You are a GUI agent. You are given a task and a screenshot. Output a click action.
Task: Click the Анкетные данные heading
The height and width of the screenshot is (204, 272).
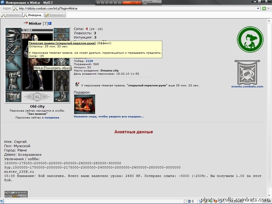pyautogui.click(x=134, y=132)
